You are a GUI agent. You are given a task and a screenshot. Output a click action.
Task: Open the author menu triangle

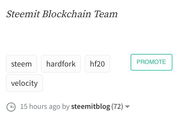[x=127, y=107]
